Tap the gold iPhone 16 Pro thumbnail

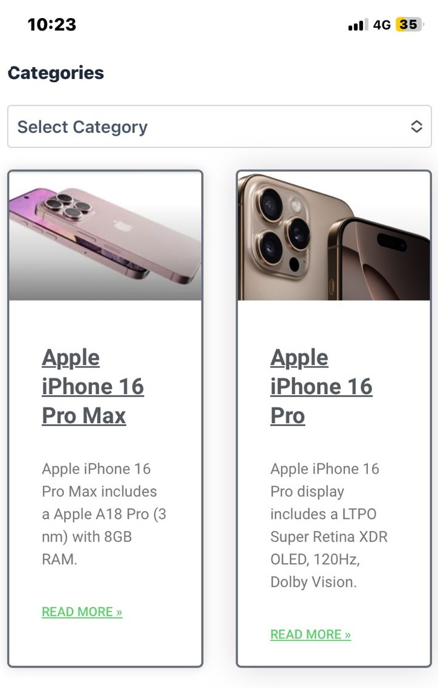tap(333, 237)
